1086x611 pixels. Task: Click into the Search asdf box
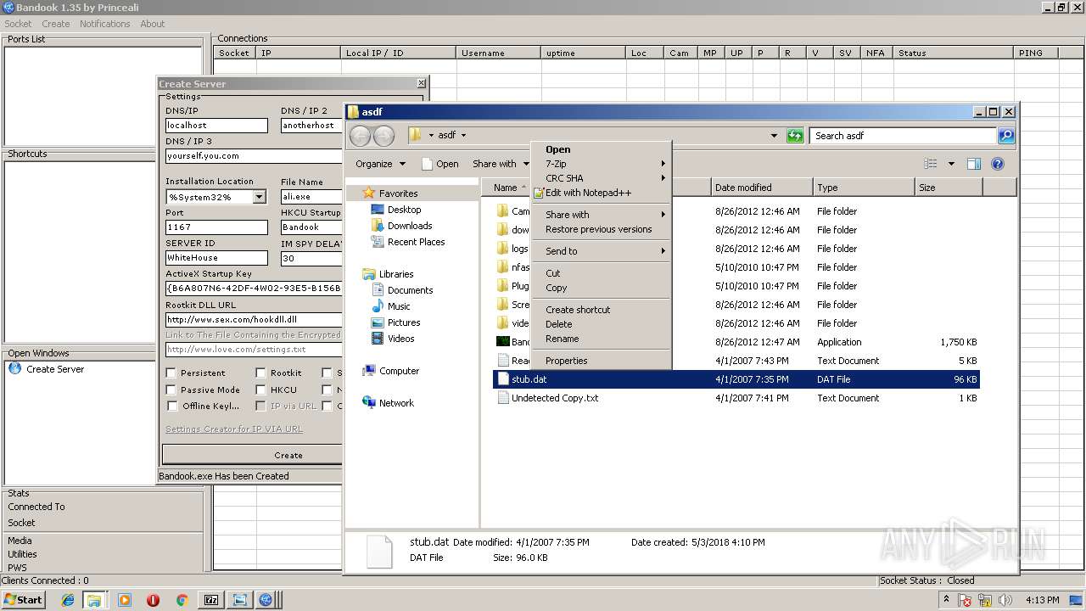[x=903, y=136]
